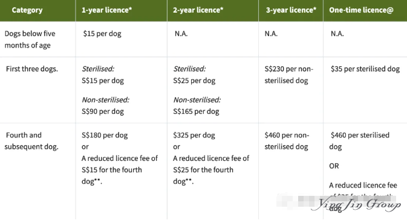Select the S$180 per dog text
Image resolution: width=407 pixels, height=223 pixels.
(x=105, y=135)
